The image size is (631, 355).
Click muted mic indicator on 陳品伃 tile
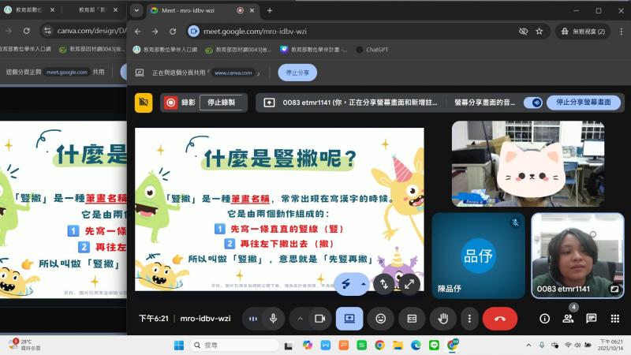pos(515,222)
